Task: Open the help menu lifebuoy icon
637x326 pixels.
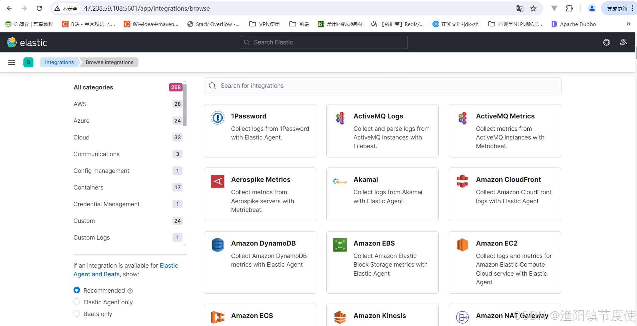Action: tap(607, 42)
